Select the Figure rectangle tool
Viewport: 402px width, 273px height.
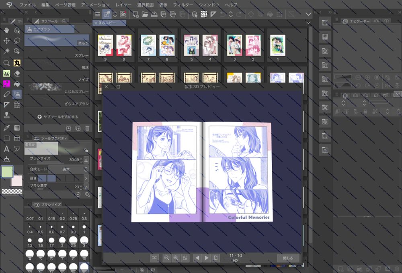pos(6,138)
